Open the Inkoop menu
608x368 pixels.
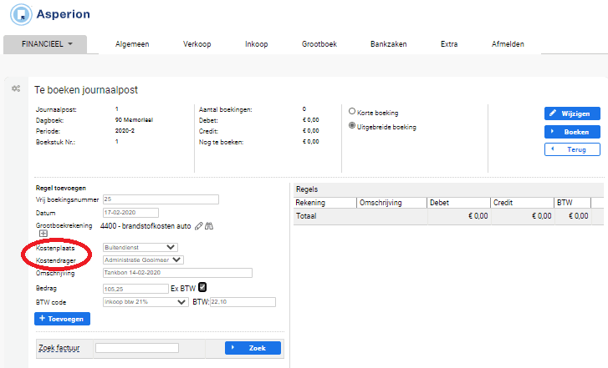(x=256, y=44)
